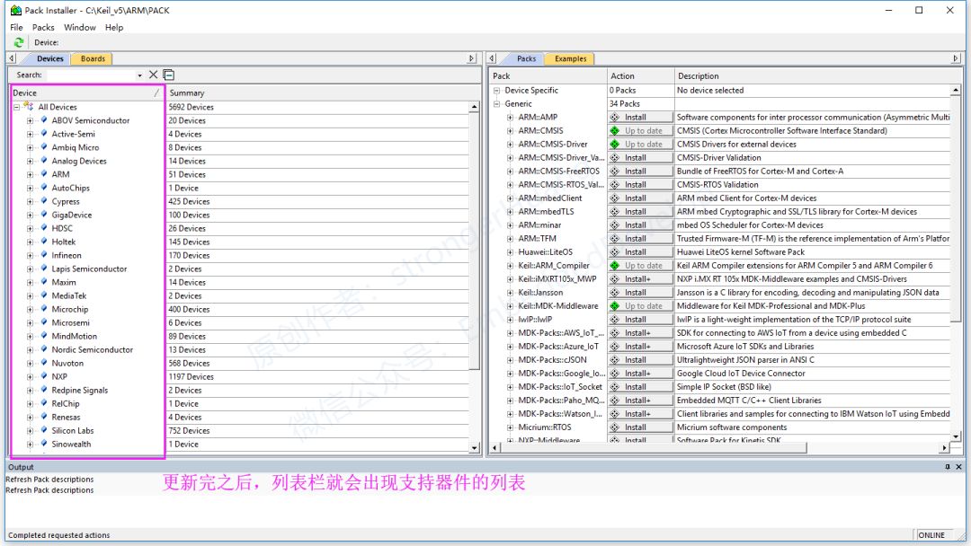Install the MDK-Packs::cJSON pack

pyautogui.click(x=640, y=360)
